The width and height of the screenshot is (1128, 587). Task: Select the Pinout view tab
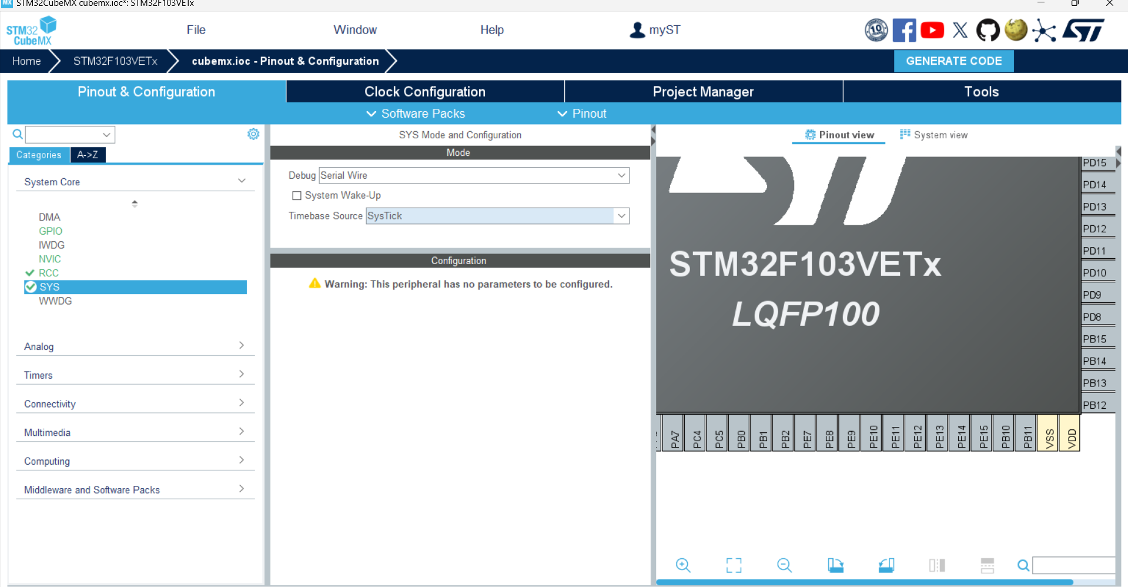[x=839, y=135]
